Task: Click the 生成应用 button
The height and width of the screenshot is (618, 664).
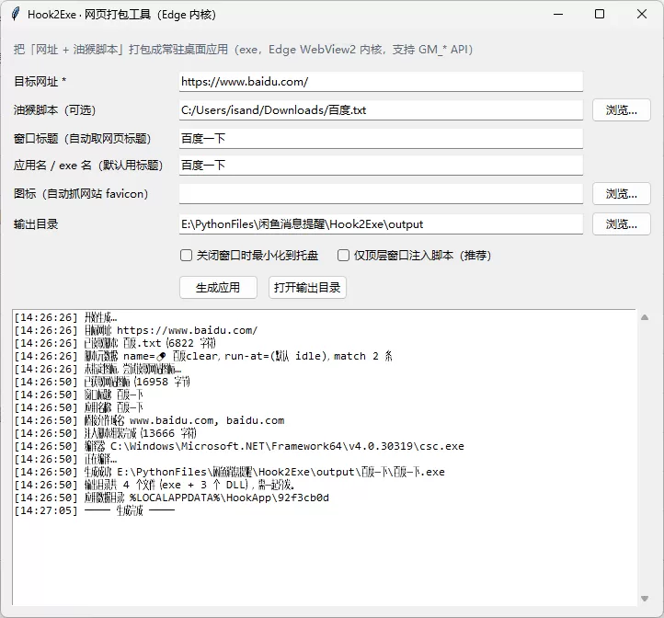Action: pos(218,288)
